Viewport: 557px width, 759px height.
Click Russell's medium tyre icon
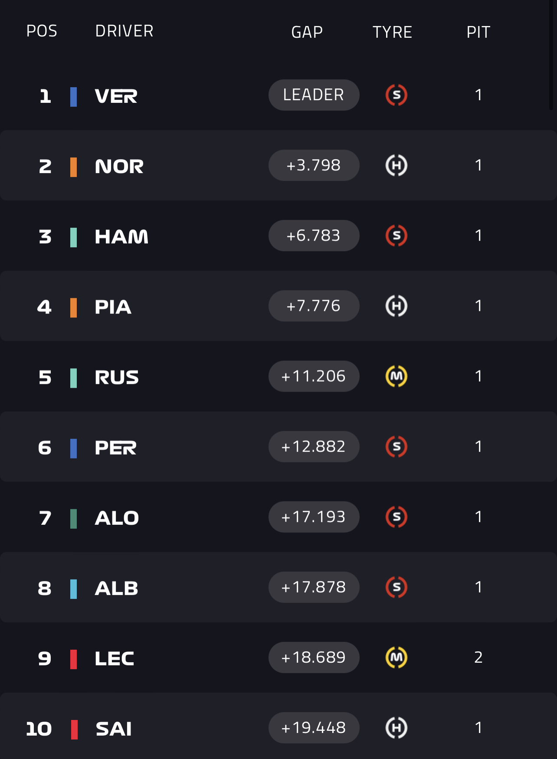pos(396,376)
